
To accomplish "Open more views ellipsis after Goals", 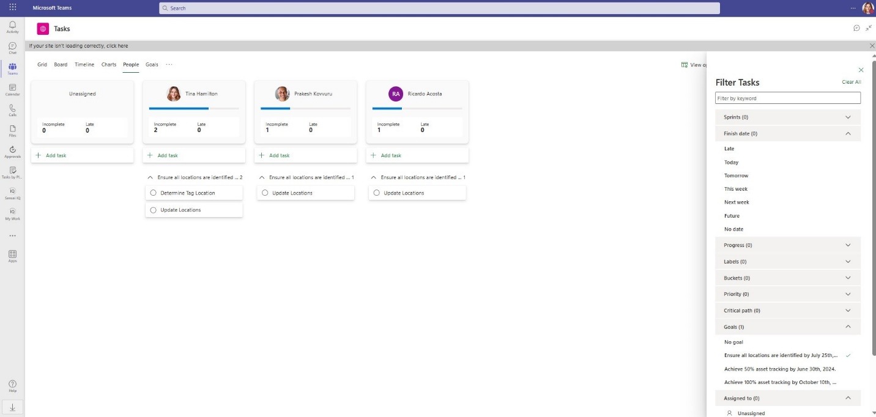I will (x=169, y=64).
